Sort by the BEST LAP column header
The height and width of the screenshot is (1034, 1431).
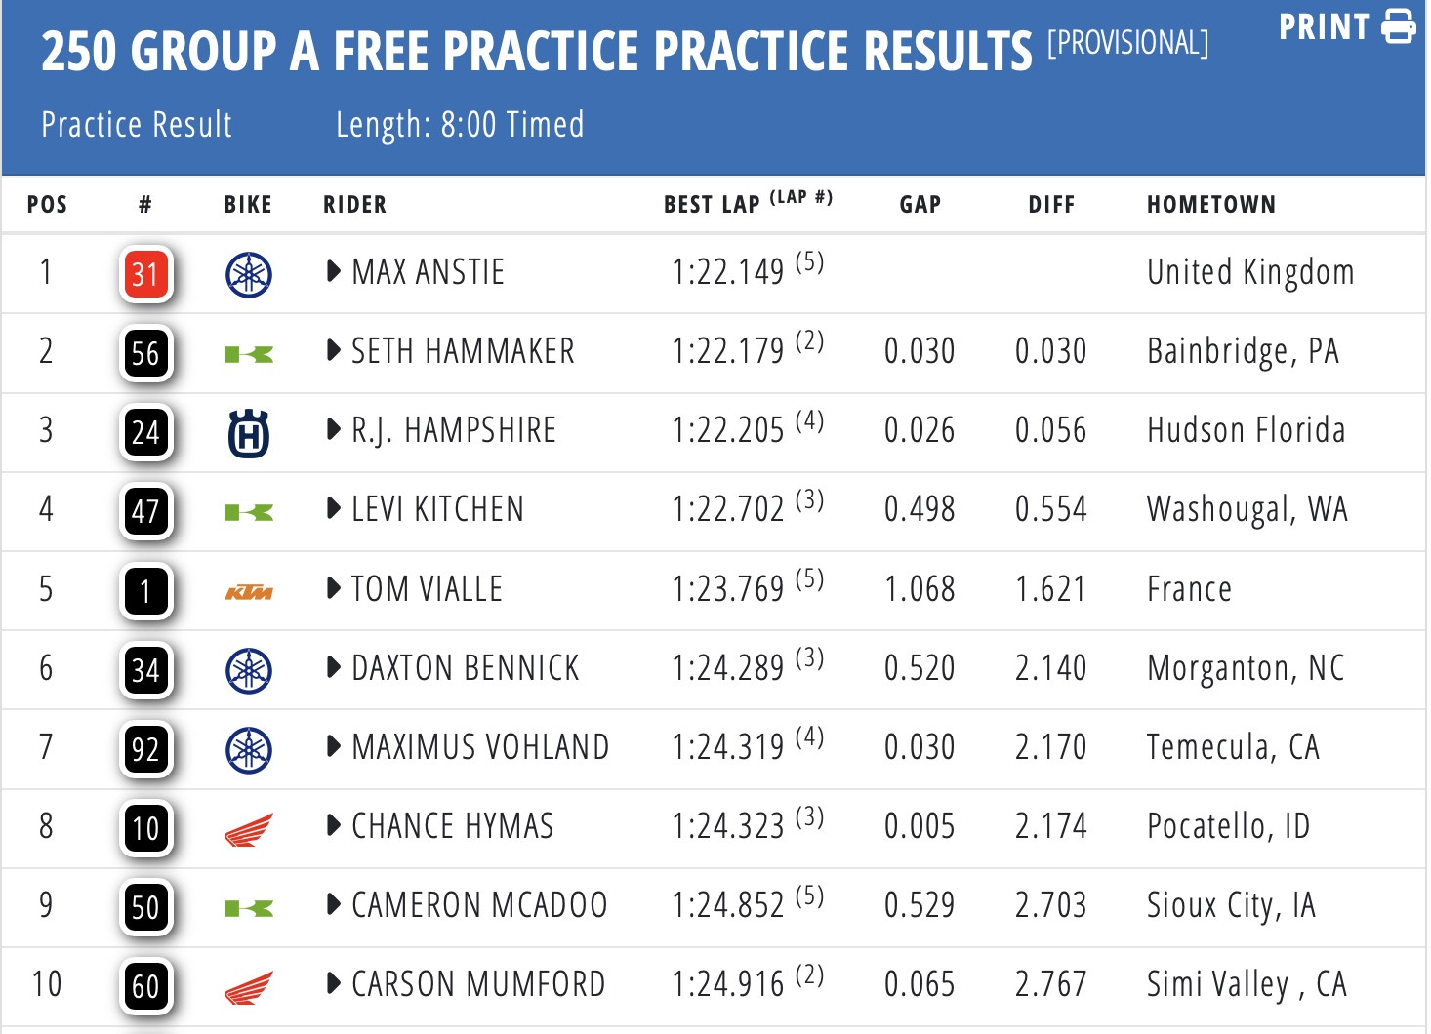point(712,204)
